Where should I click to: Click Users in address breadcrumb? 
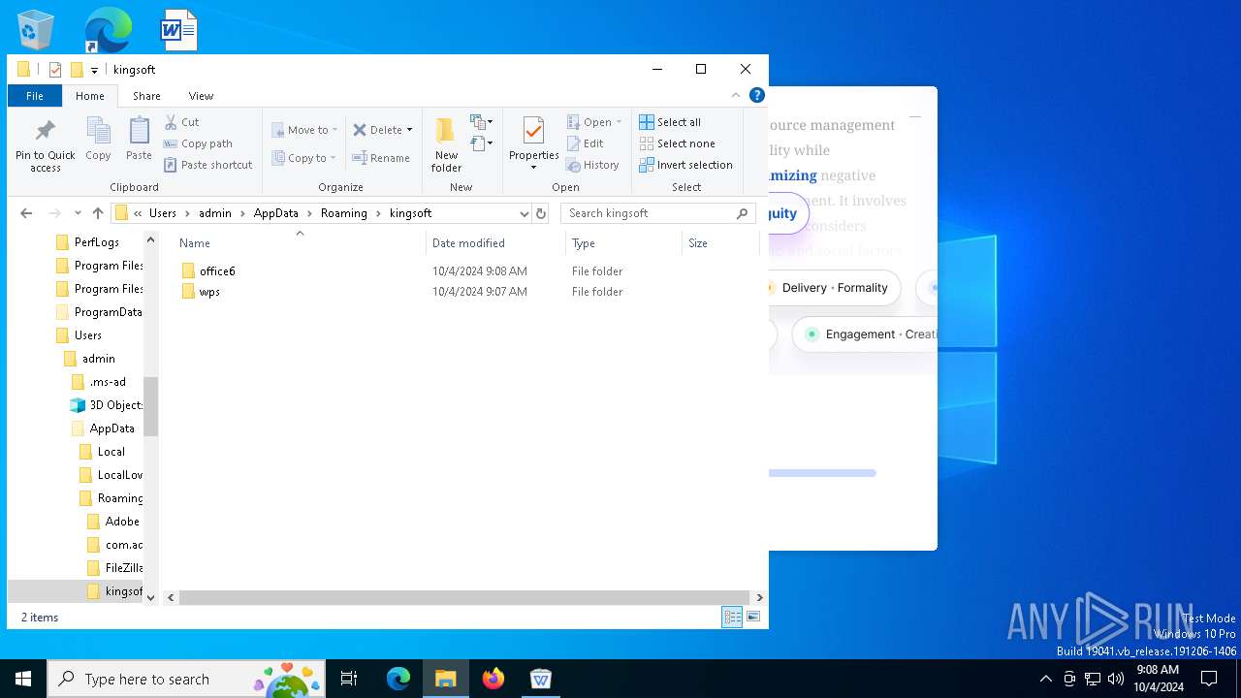click(x=163, y=213)
